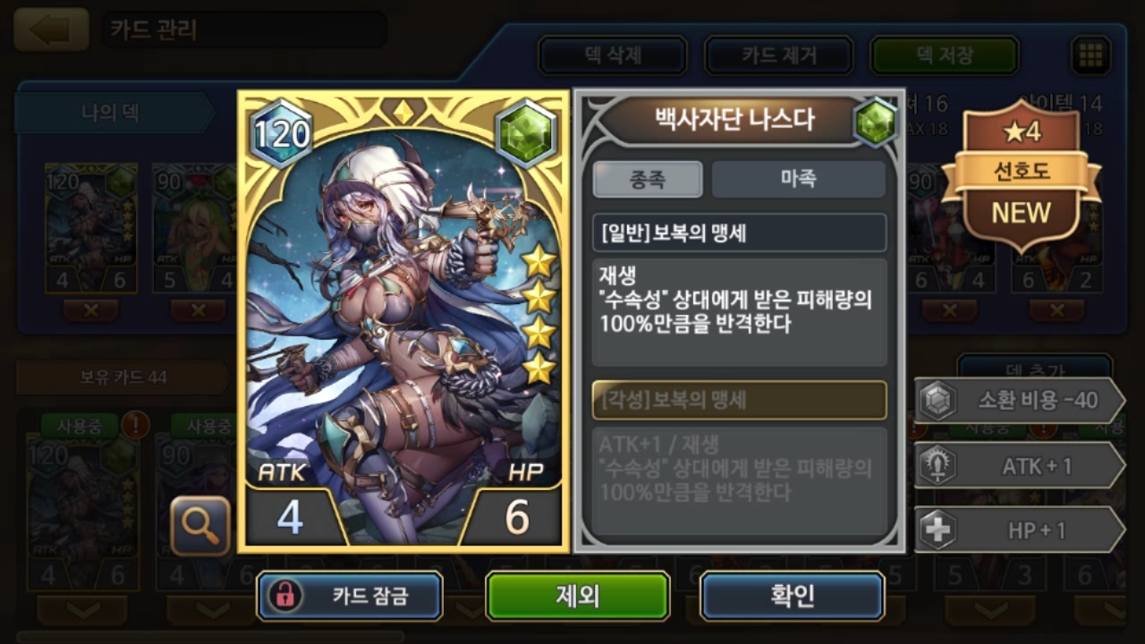Click the magnifying glass zoom icon
This screenshot has height=644, width=1145.
tap(199, 526)
